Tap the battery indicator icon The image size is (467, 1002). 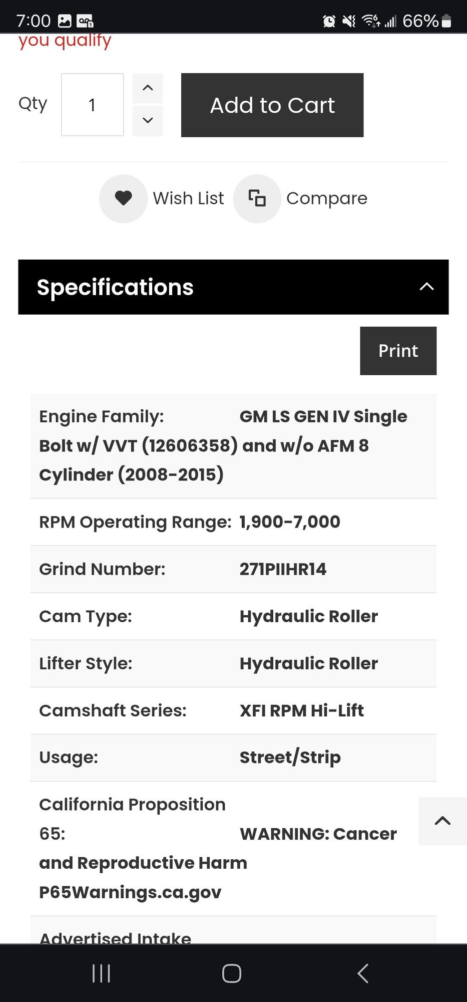point(446,21)
